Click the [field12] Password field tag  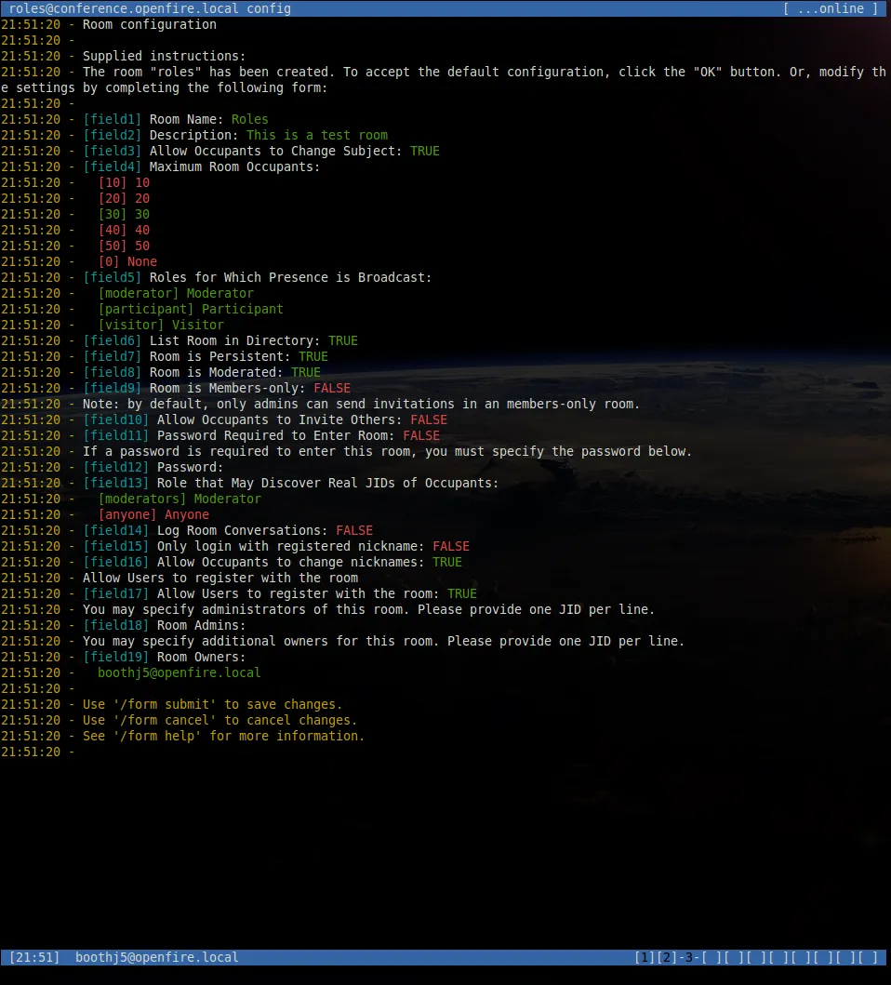[116, 467]
